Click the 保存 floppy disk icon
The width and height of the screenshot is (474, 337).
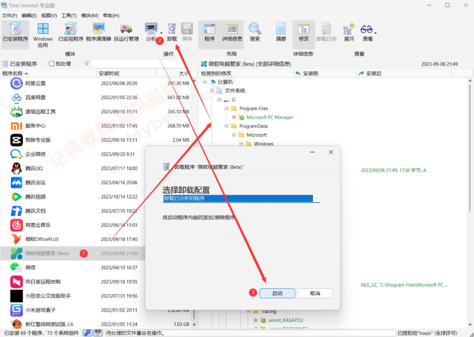pyautogui.click(x=187, y=33)
